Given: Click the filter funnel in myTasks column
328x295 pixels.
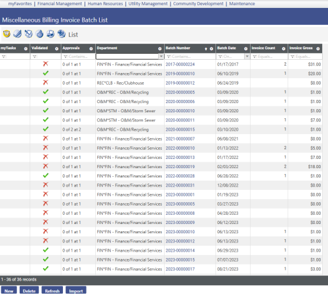Looking at the screenshot, I should pos(3,57).
